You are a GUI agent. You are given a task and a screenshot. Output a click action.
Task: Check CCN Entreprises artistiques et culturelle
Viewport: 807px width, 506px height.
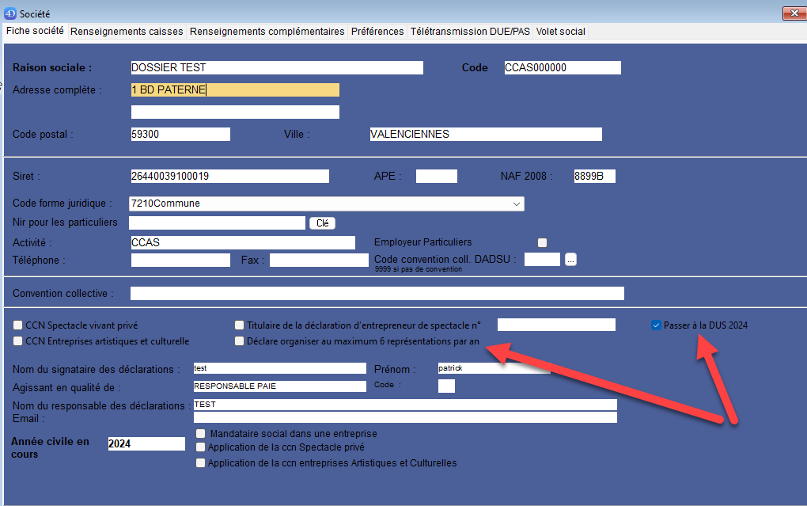[18, 341]
